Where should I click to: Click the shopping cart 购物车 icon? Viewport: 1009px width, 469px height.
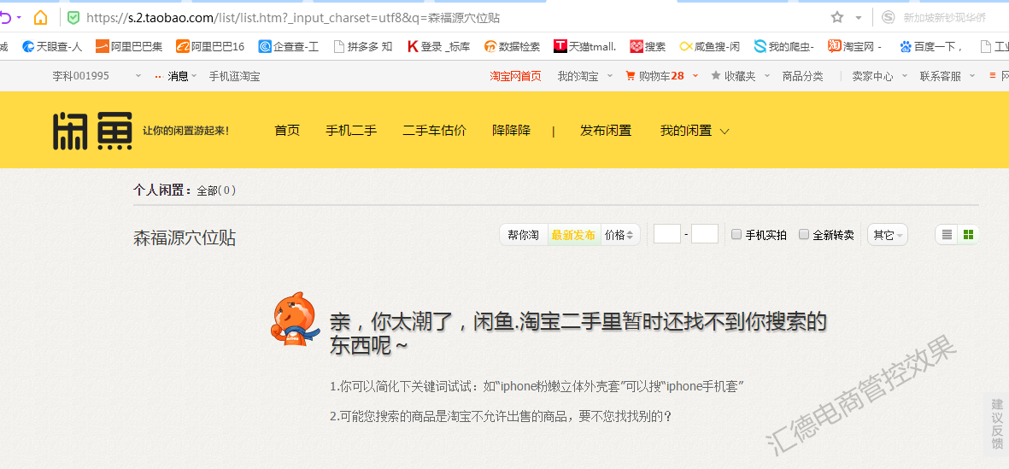[630, 76]
